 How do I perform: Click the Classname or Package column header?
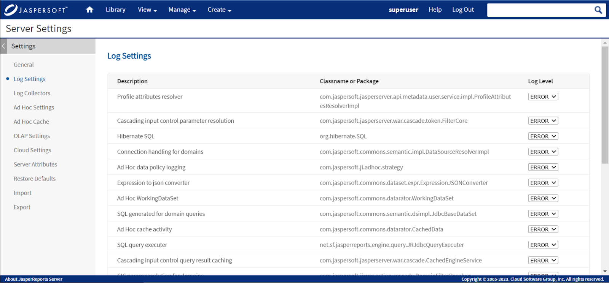tap(349, 81)
